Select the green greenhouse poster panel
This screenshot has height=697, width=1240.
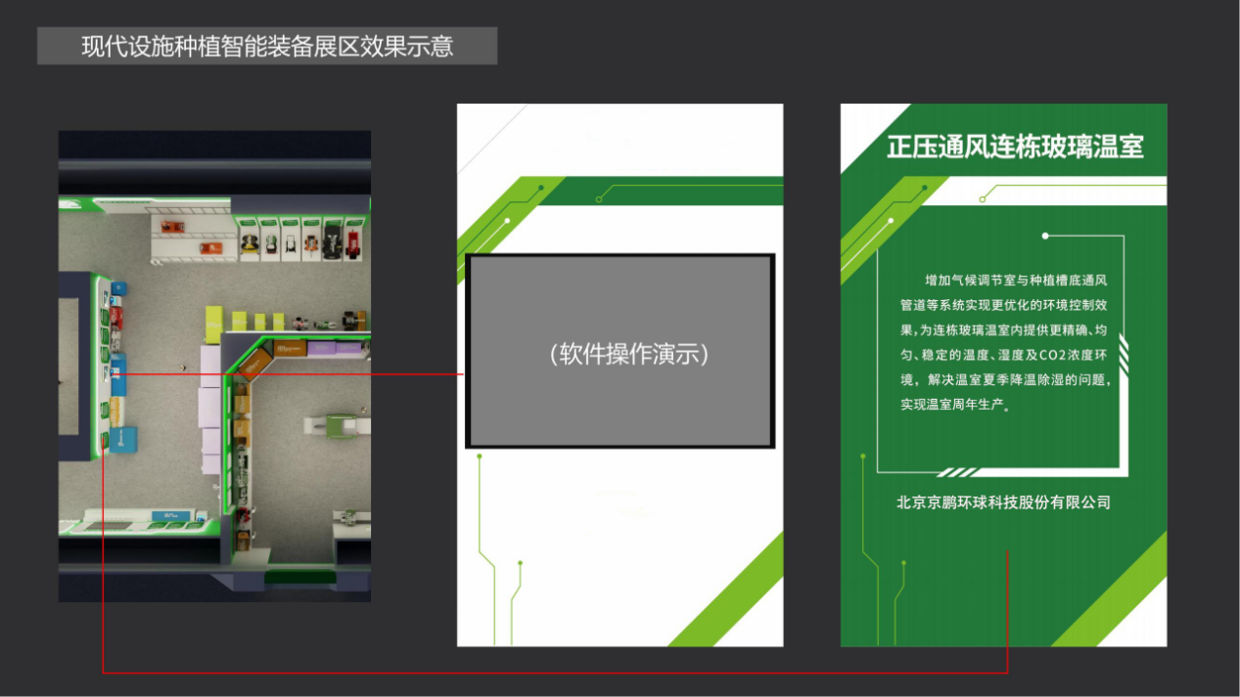coord(1003,374)
